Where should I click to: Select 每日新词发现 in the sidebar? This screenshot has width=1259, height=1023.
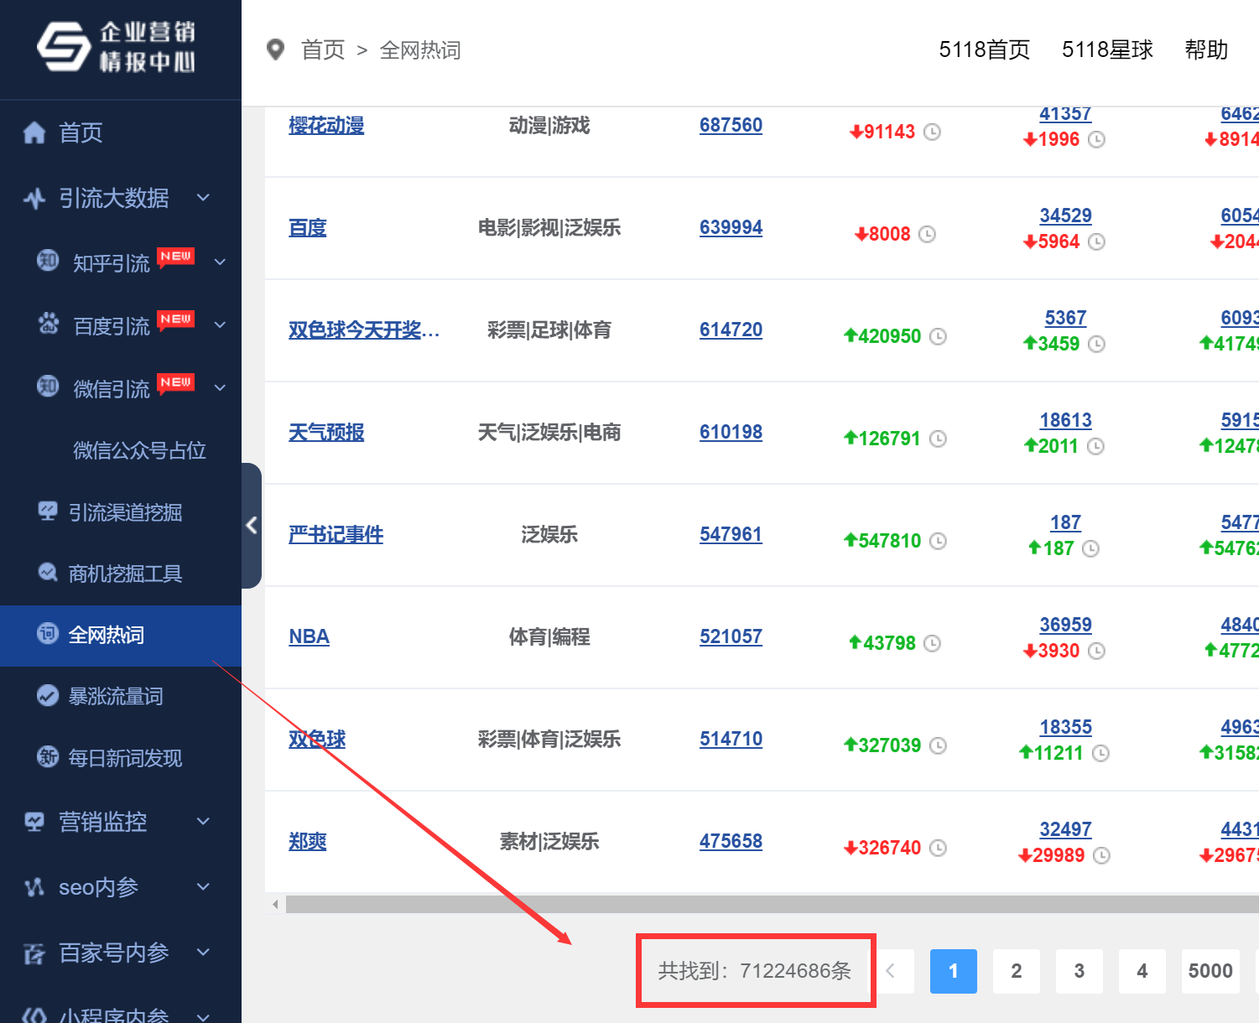(126, 758)
